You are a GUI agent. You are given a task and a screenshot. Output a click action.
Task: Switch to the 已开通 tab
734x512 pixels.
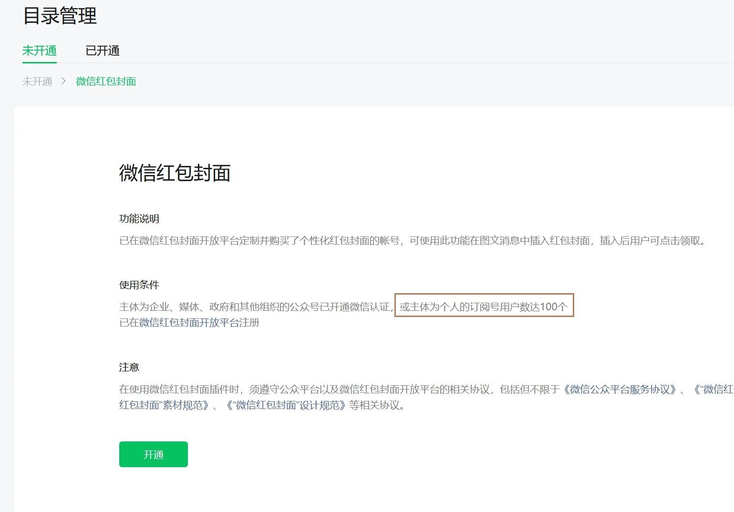[x=103, y=51]
